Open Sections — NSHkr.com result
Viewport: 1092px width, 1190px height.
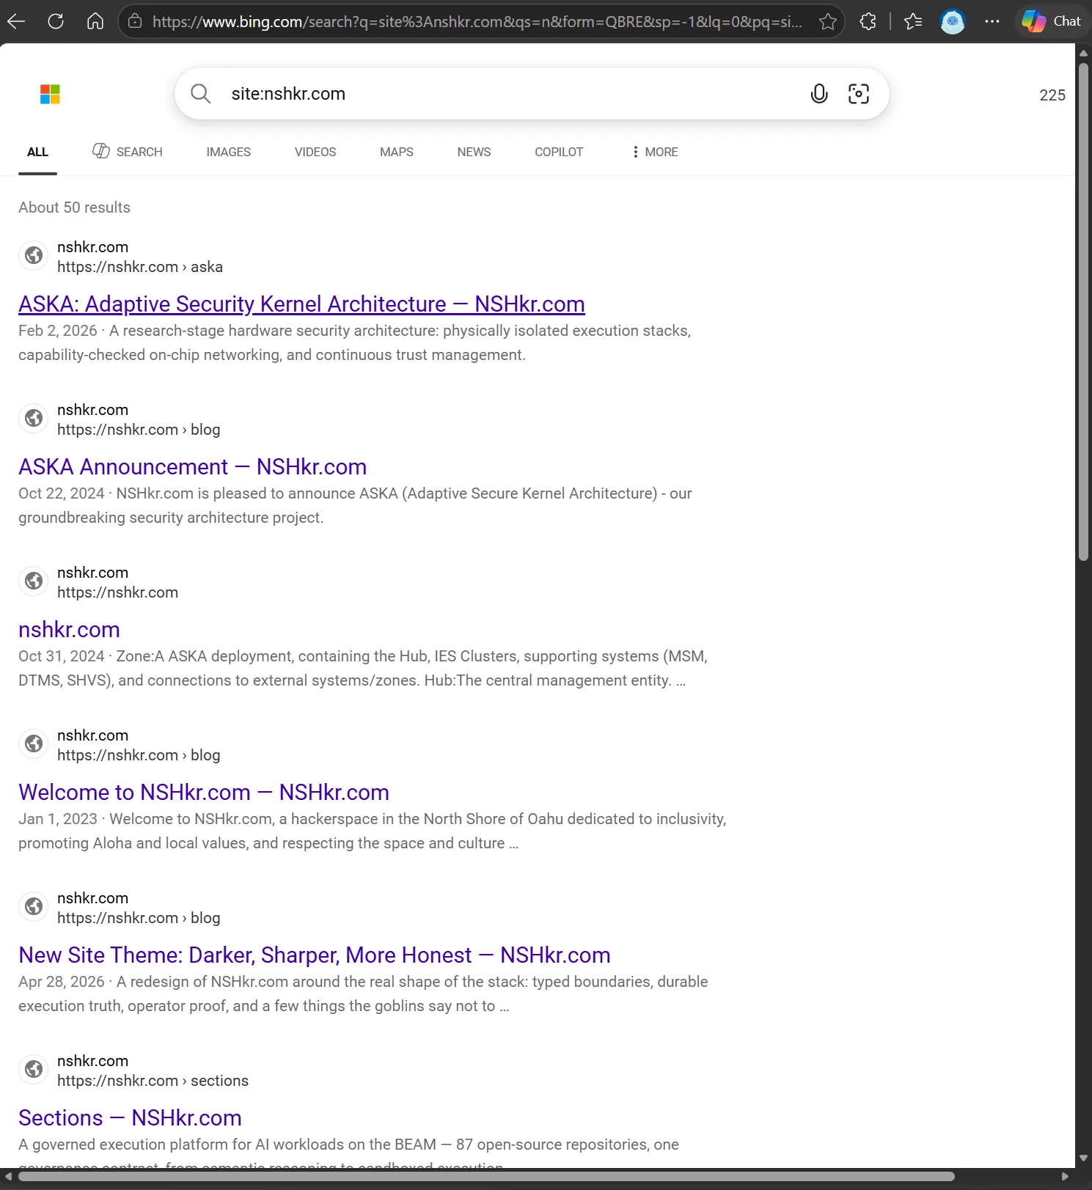click(x=130, y=1117)
